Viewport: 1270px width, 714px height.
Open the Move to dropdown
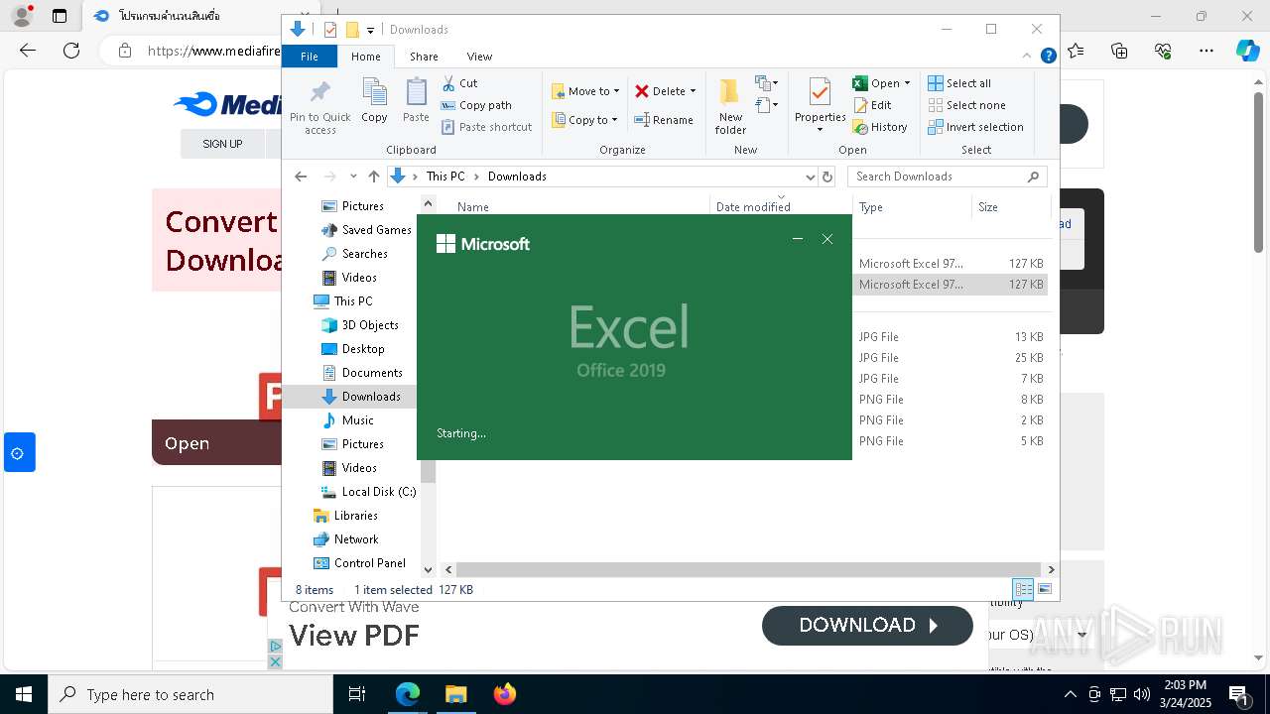coord(585,91)
